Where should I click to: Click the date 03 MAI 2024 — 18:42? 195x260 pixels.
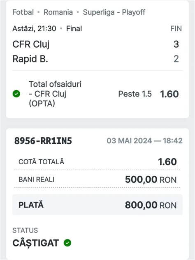tap(144, 141)
